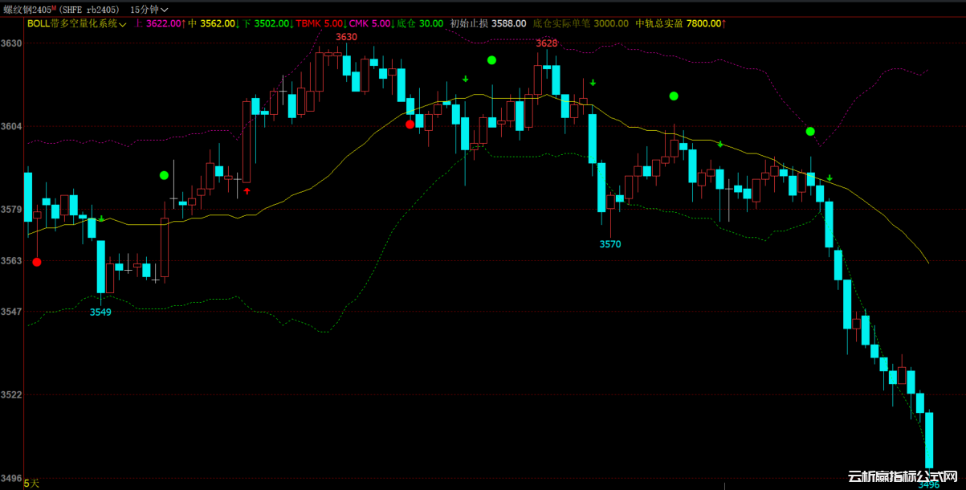Click the rightmost green dot marker
966x490 pixels.
tap(810, 131)
